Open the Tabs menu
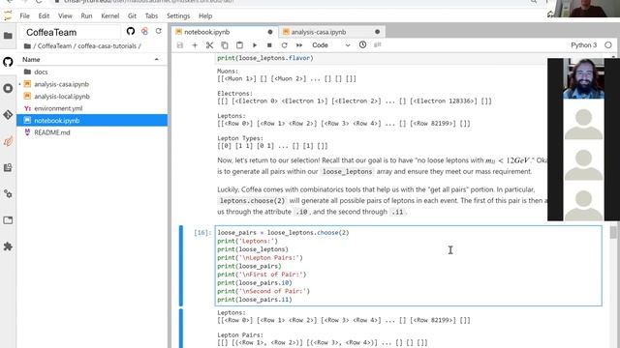 coord(151,15)
